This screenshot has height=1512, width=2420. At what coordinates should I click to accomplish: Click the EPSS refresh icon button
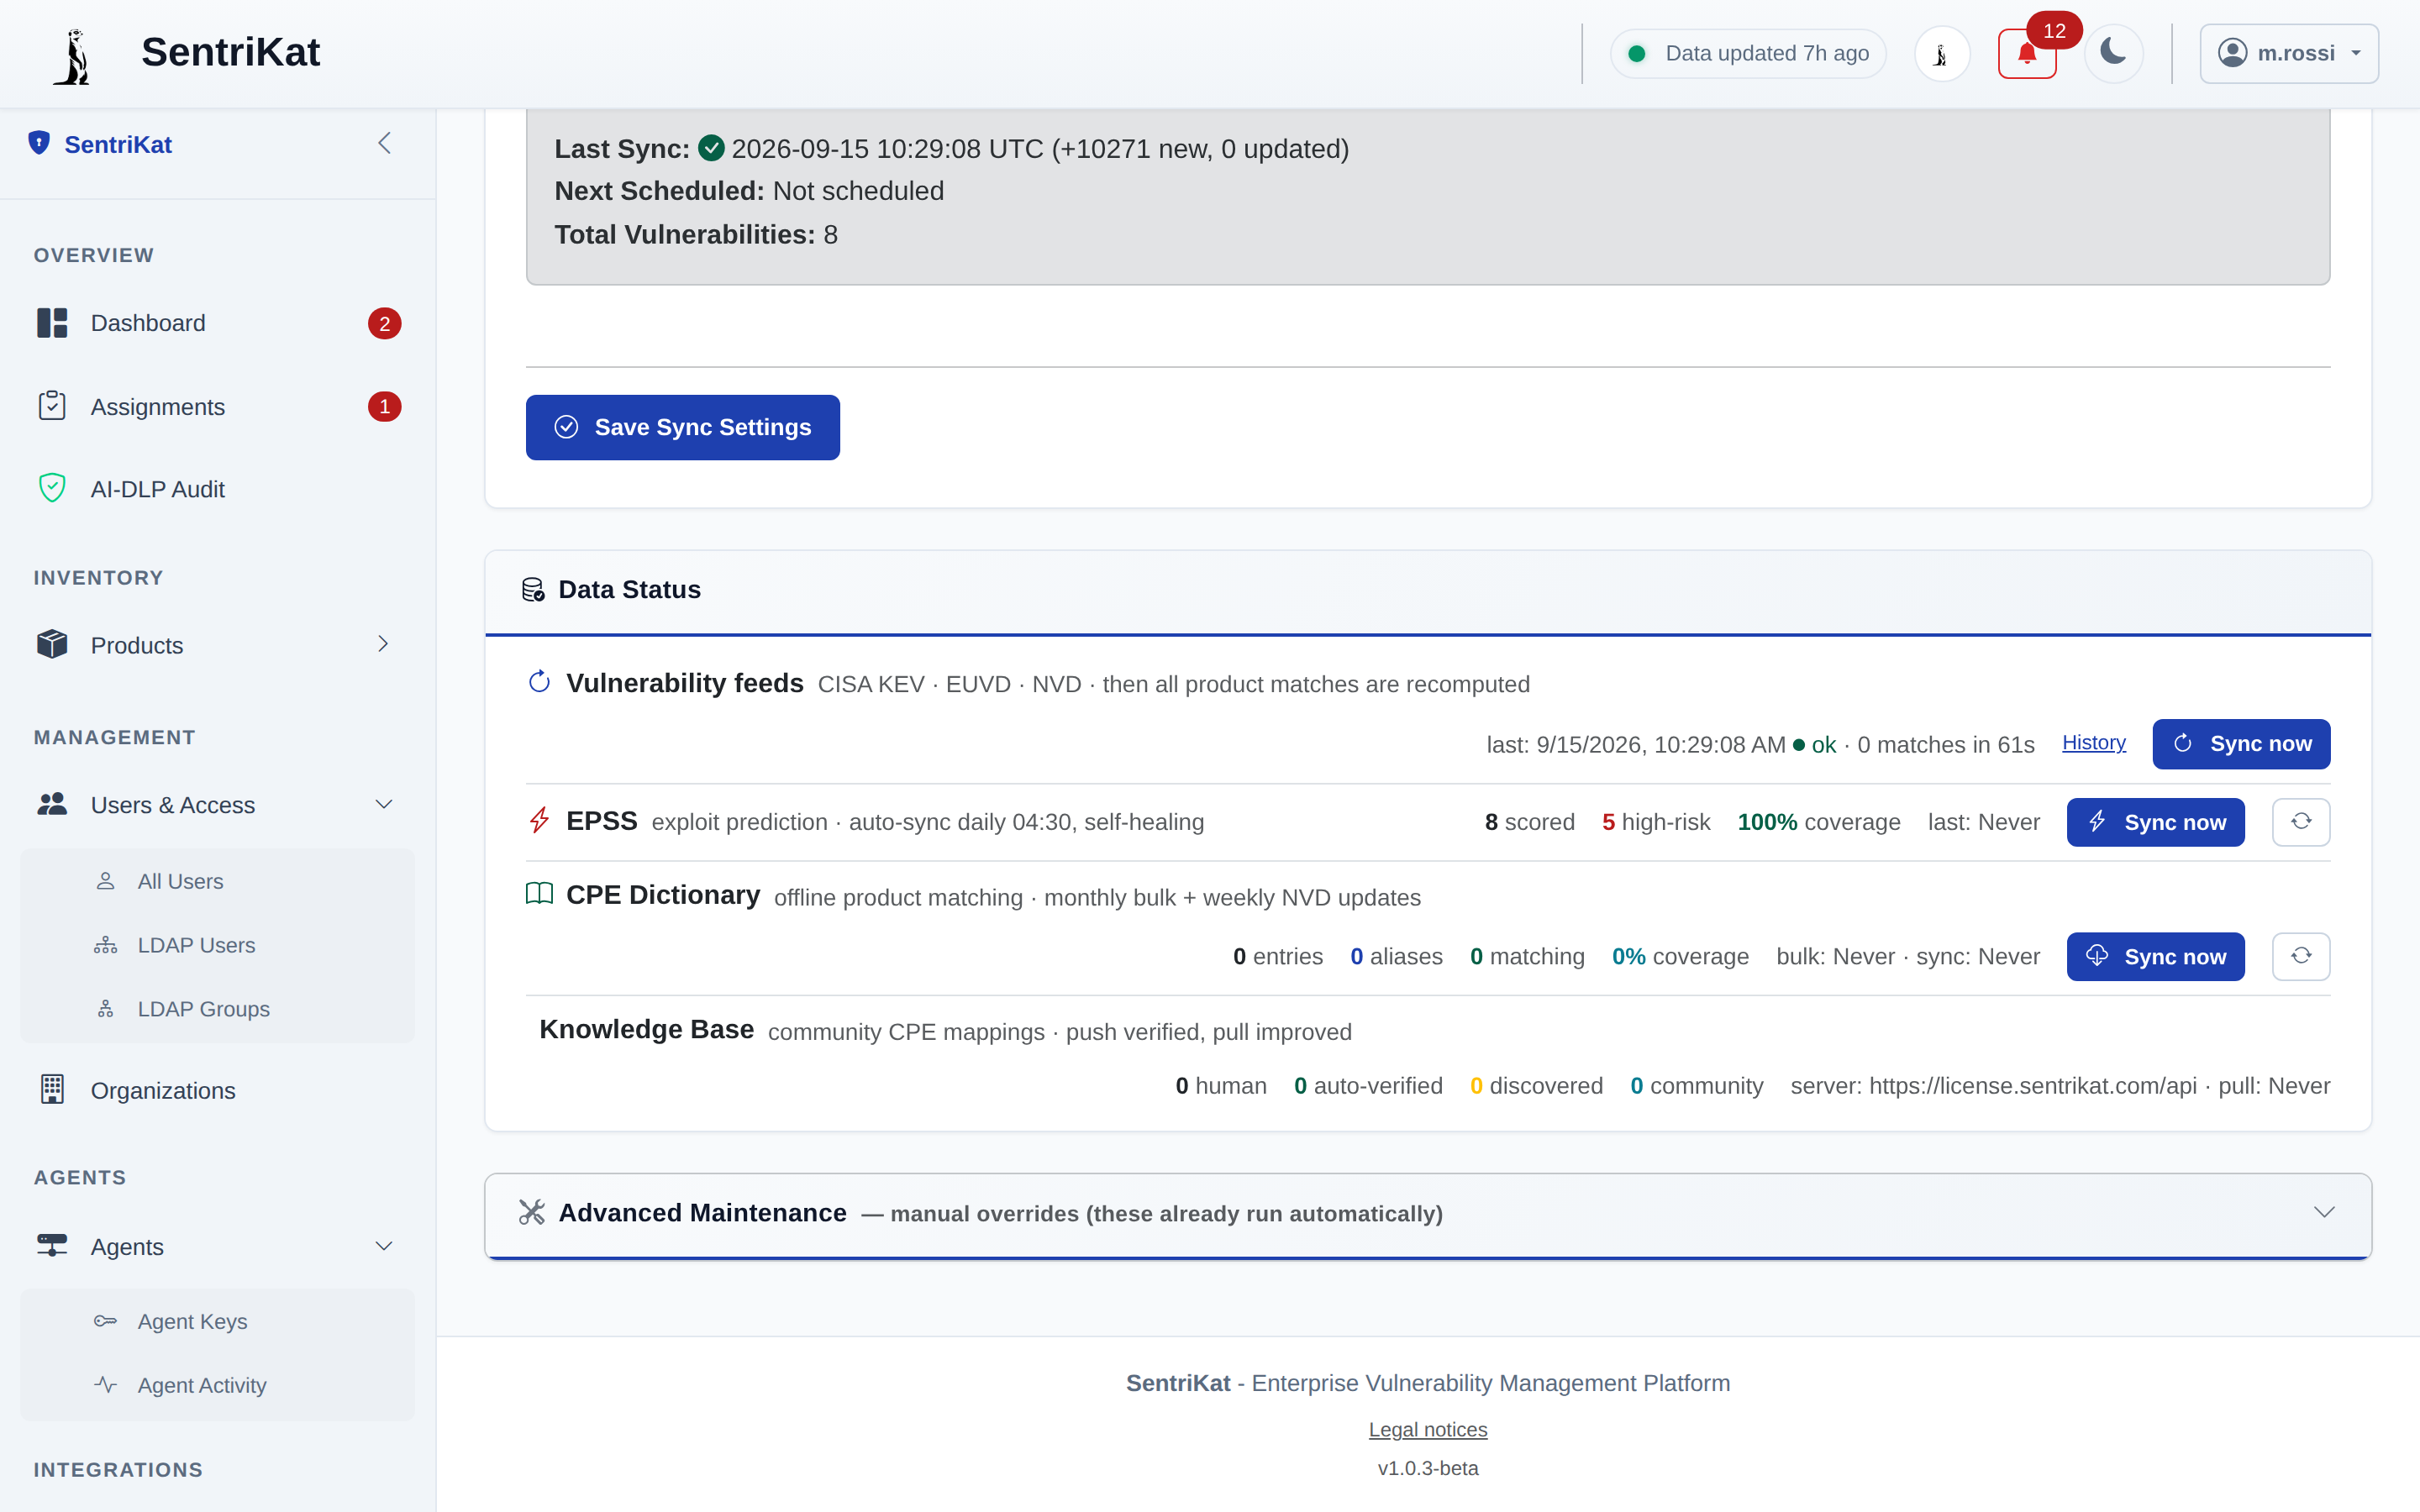click(2301, 822)
